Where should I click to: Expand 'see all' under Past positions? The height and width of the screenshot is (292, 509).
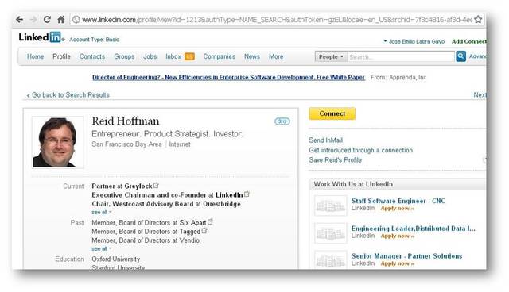click(x=101, y=249)
